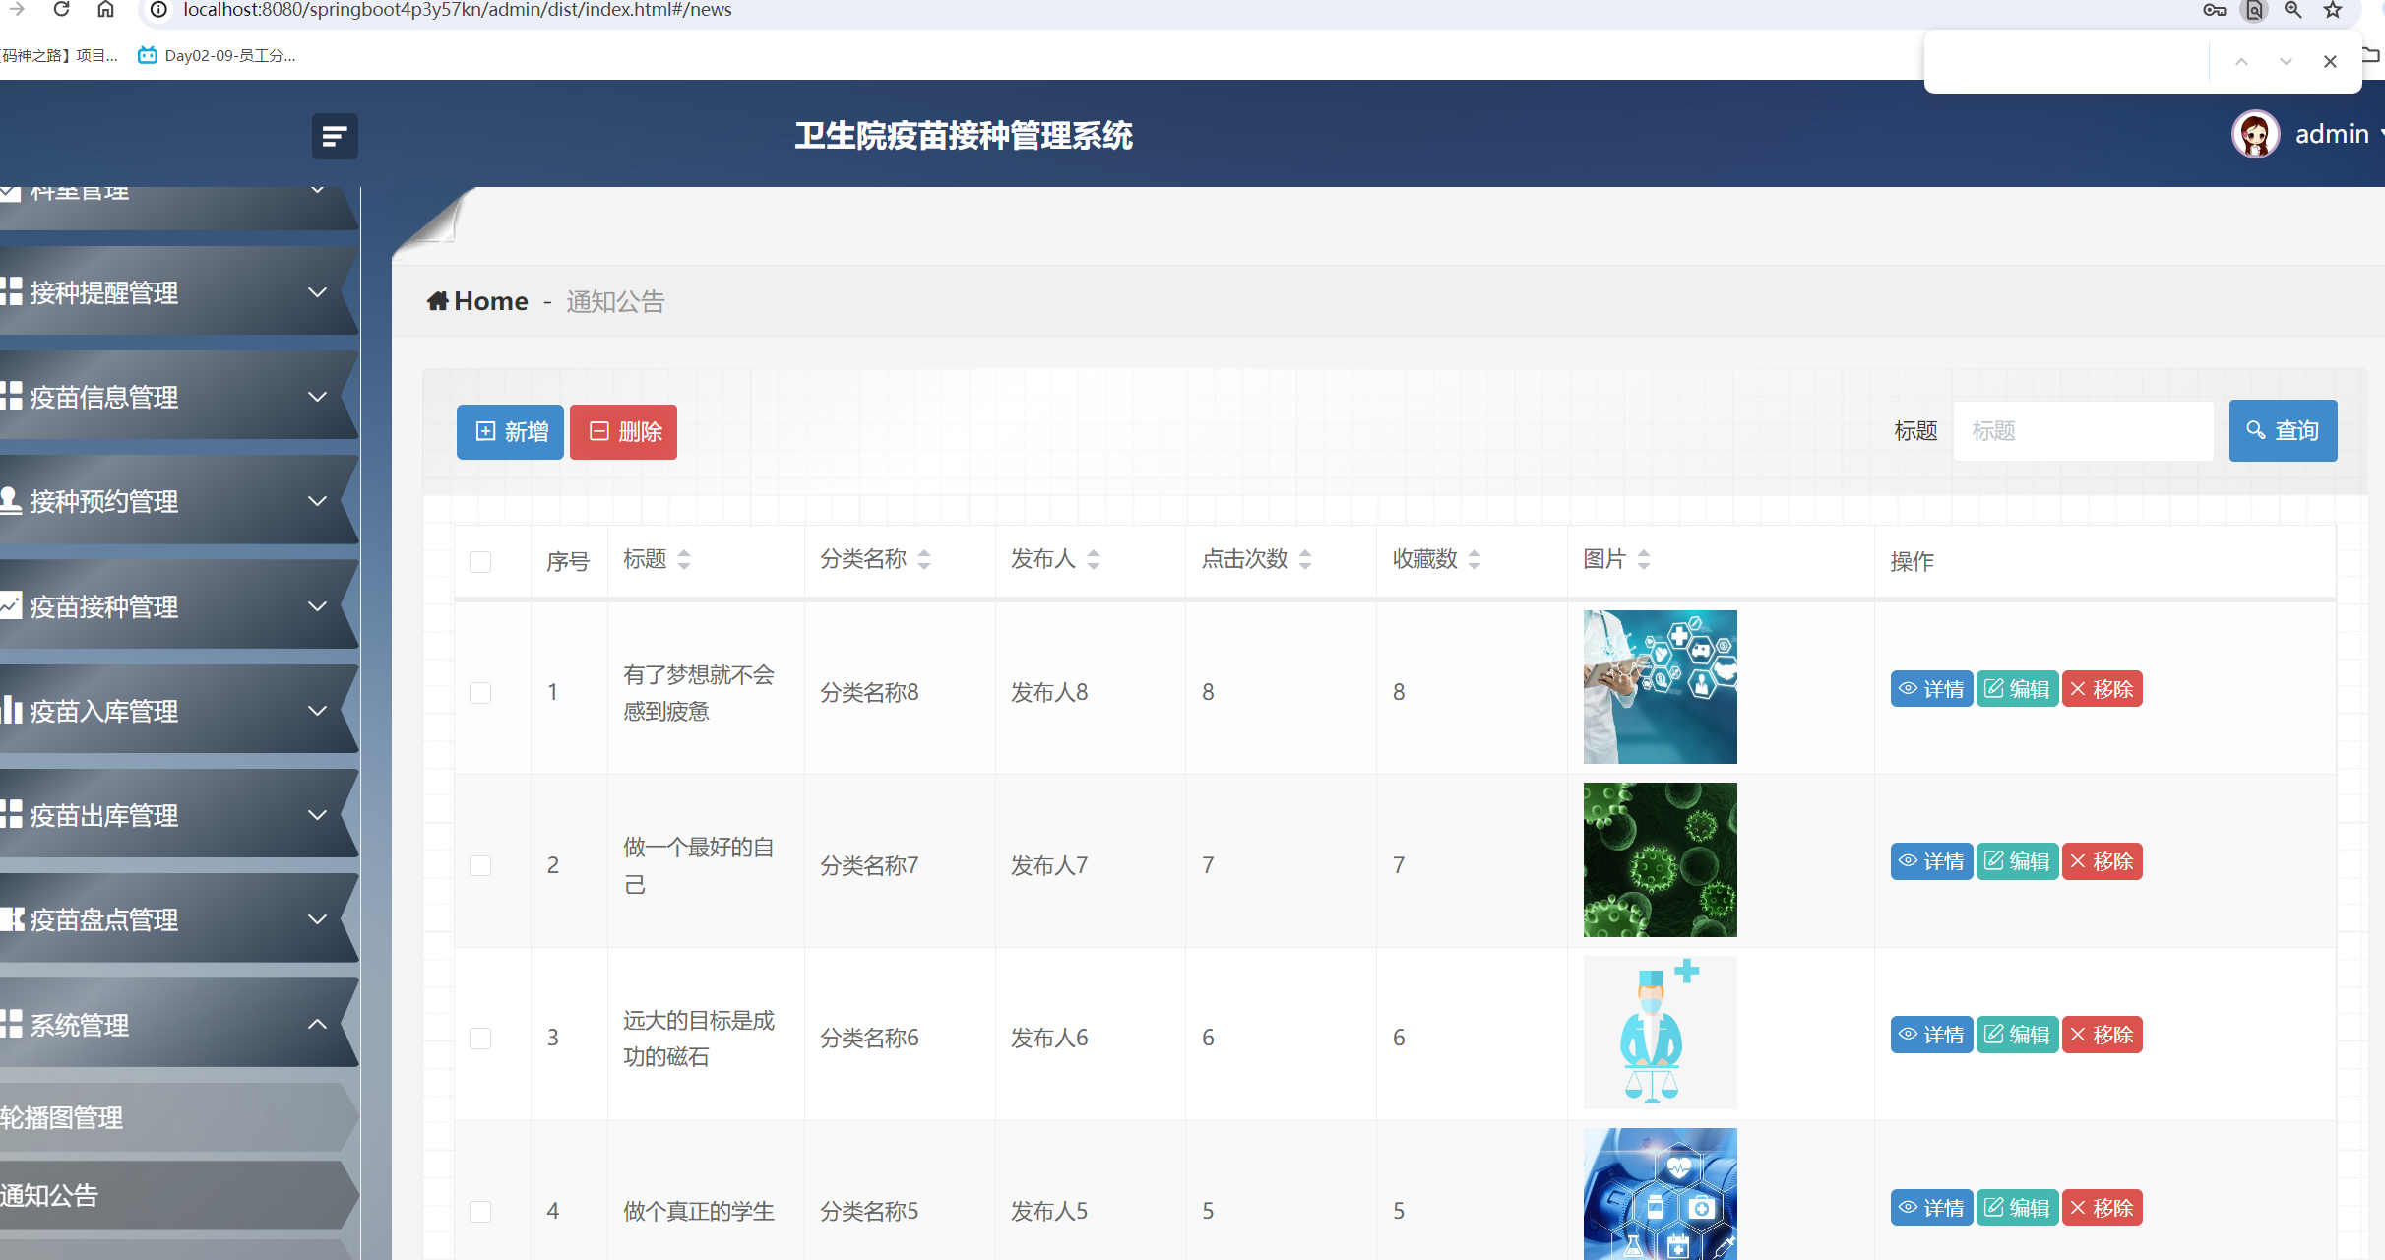The width and height of the screenshot is (2385, 1260).
Task: Open the admin user dropdown at top right
Action: pos(2330,134)
